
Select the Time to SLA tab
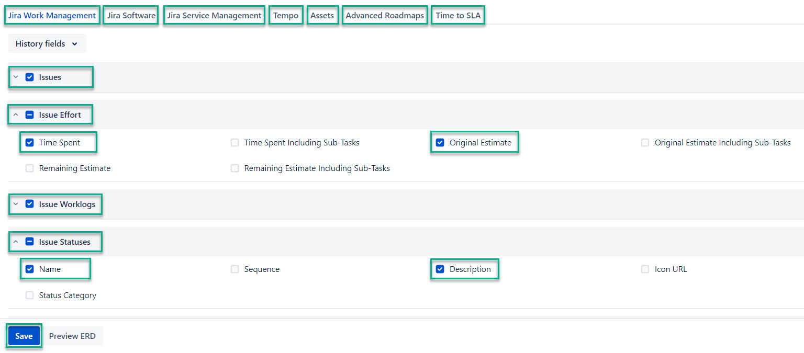click(457, 15)
